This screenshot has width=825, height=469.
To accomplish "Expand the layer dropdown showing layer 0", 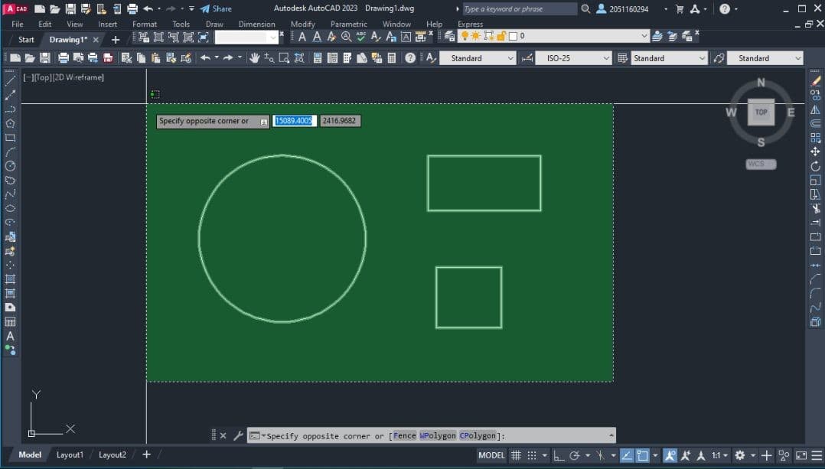I will (x=644, y=36).
